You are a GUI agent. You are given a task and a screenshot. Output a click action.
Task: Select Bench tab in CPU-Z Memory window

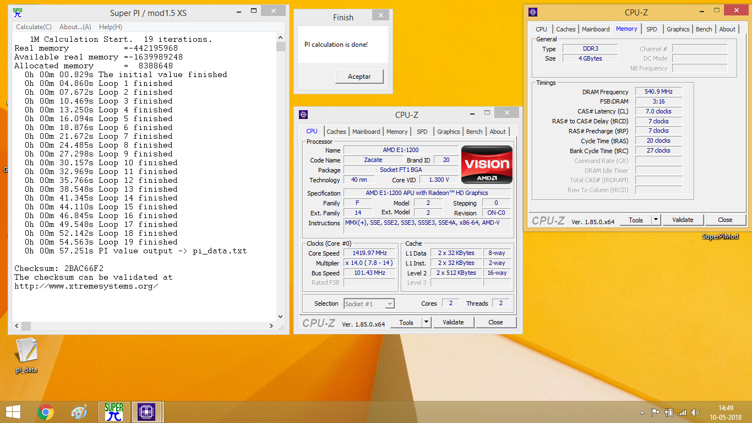coord(704,29)
